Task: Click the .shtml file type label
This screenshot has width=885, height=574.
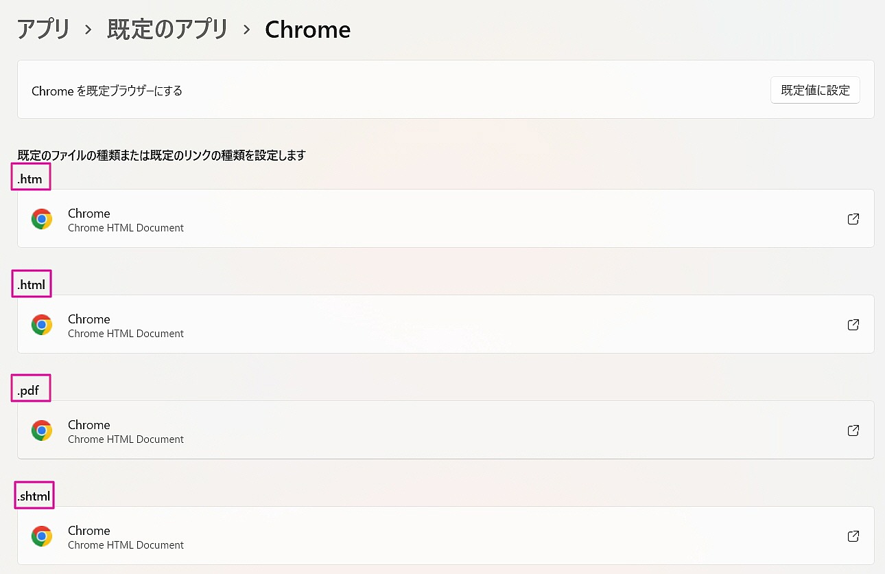Action: [34, 496]
